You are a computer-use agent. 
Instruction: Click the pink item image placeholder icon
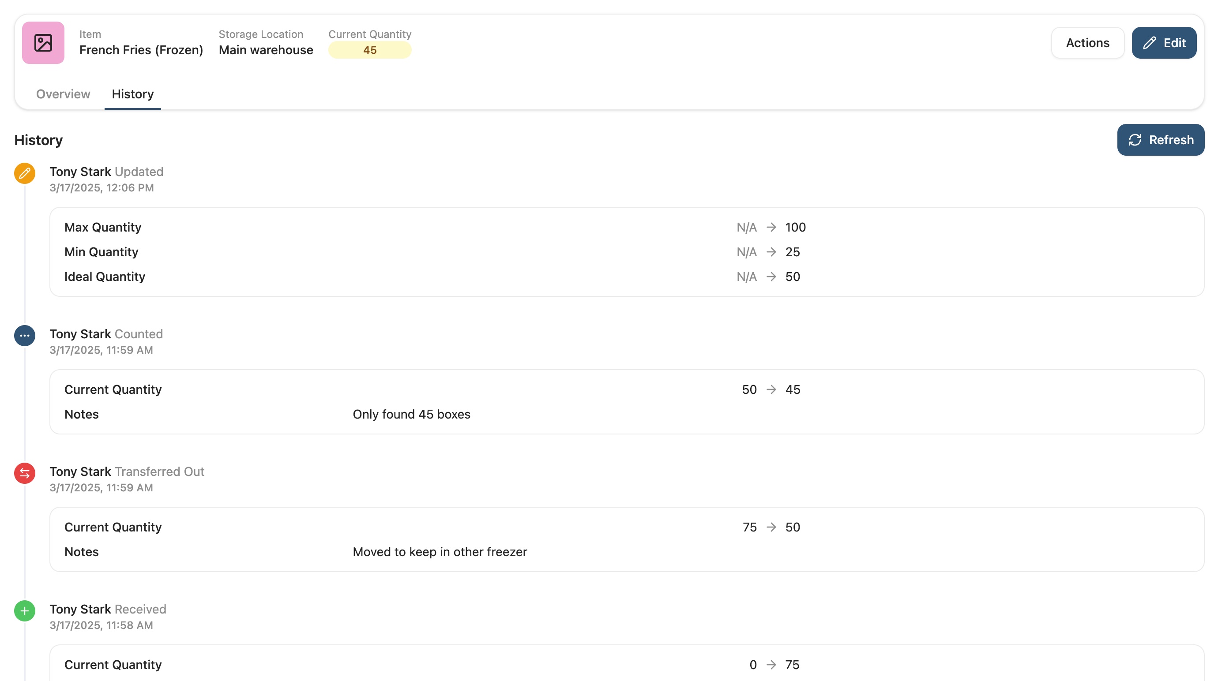click(x=43, y=42)
